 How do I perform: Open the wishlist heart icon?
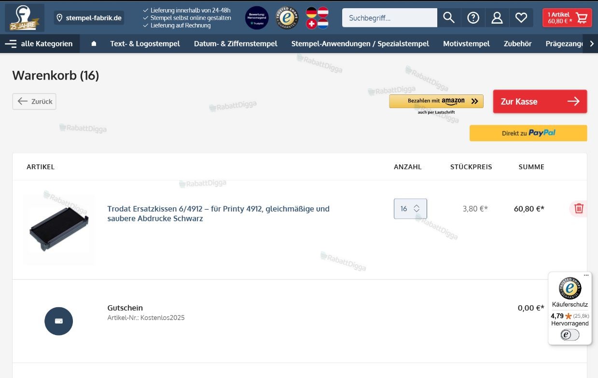(521, 18)
